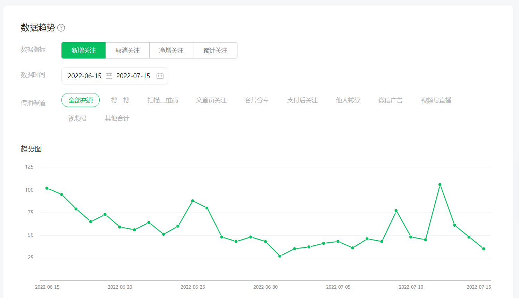The height and width of the screenshot is (298, 519).
Task: Open the calendar icon in date range field
Action: coord(160,76)
